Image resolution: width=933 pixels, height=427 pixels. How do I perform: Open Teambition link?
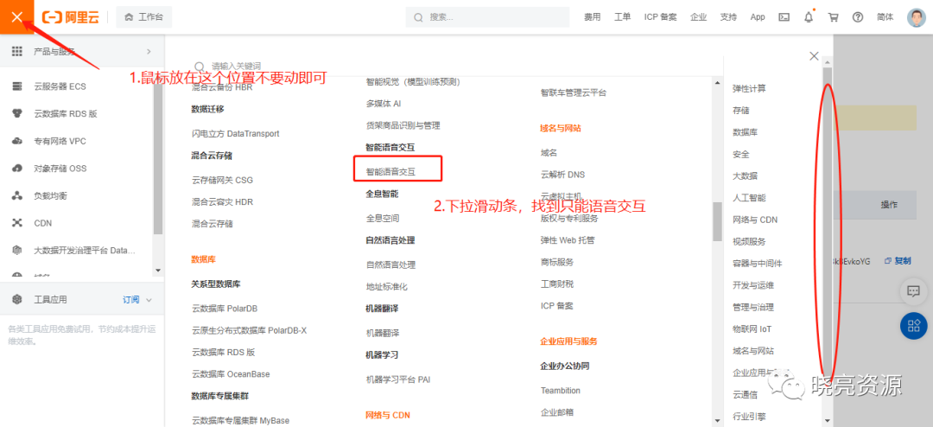tap(561, 391)
